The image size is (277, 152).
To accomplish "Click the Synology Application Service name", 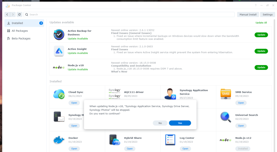I will click(194, 92).
